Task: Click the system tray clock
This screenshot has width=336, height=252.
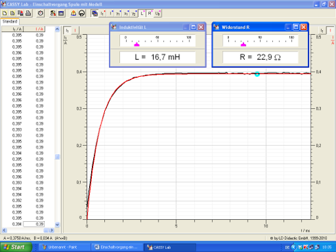Action: [x=327, y=247]
